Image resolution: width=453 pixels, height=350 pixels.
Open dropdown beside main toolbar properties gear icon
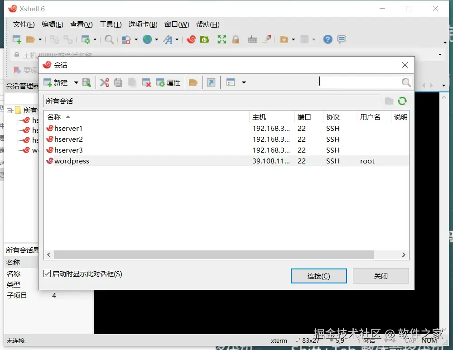click(95, 39)
